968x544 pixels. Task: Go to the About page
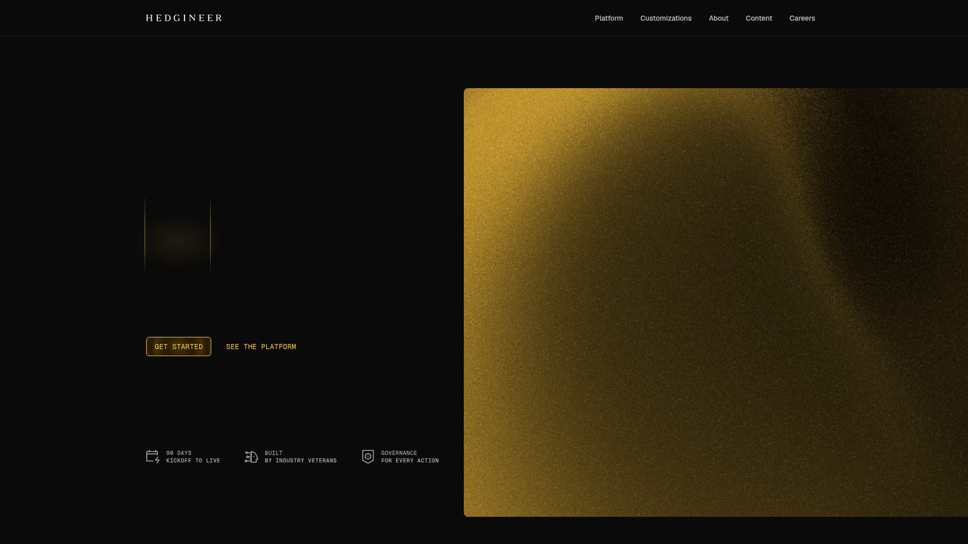coord(718,18)
